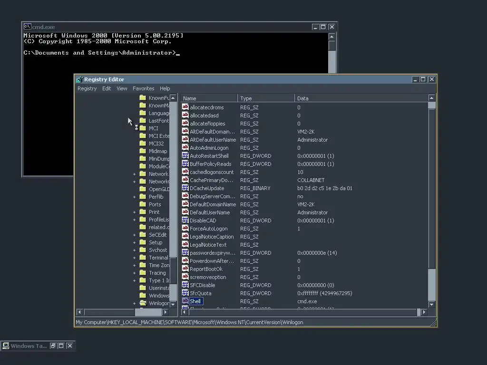
Task: Click the DisableCAD DWORD icon
Action: pos(185,220)
